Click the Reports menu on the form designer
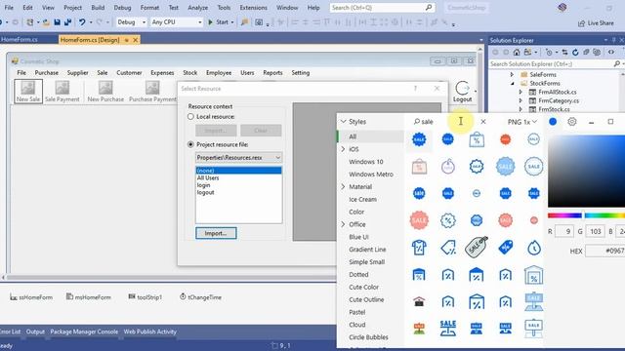Viewport: 625px width, 351px height. tap(272, 73)
